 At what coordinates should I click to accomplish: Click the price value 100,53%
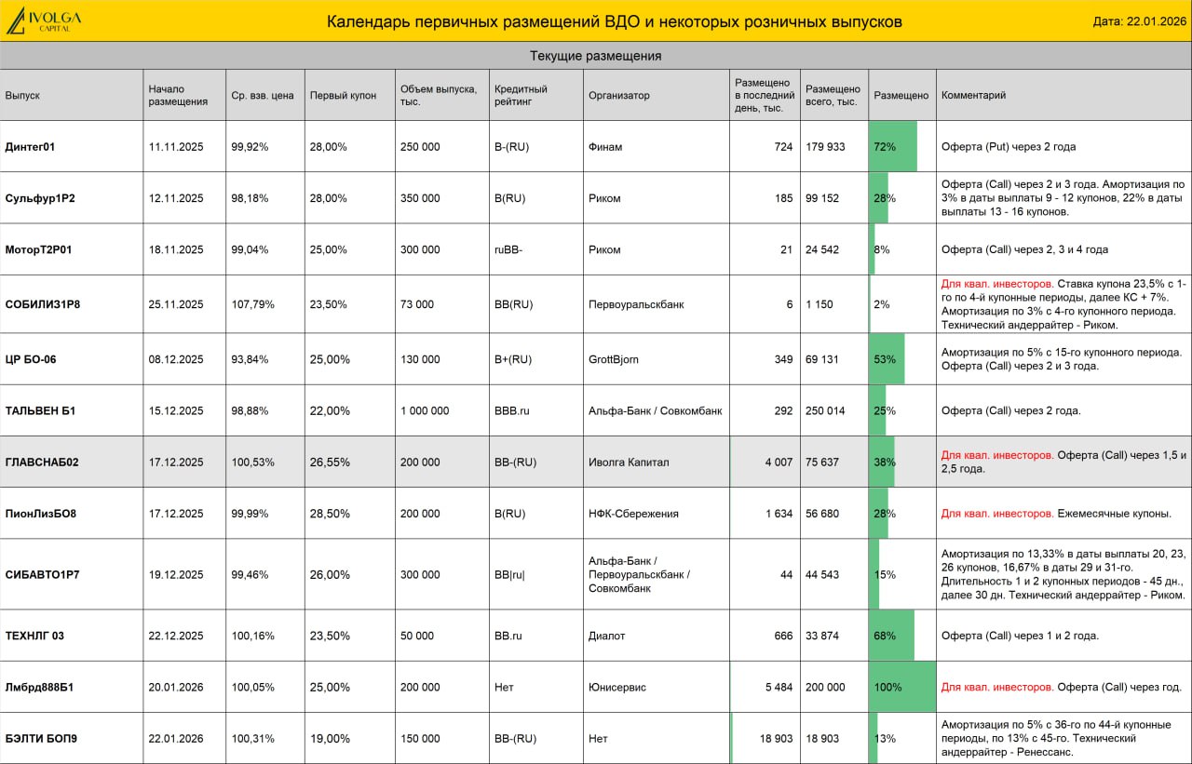[x=252, y=462]
